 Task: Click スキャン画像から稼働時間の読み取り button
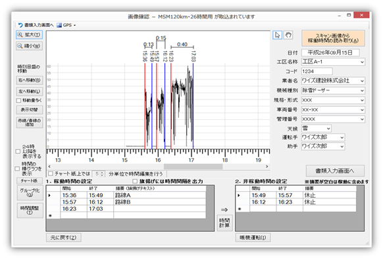point(333,38)
